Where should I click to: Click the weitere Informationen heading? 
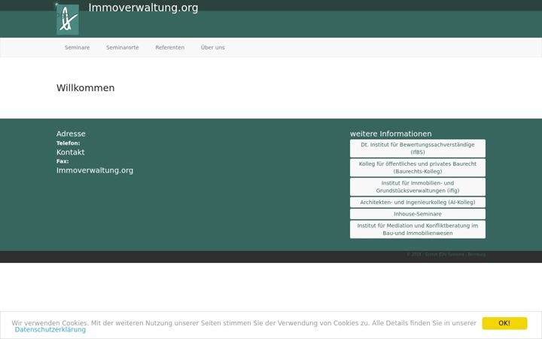391,134
